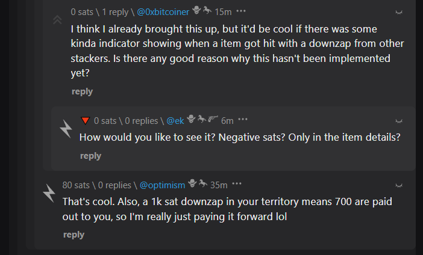Collapse the @ek reply
This screenshot has width=423, height=255.
click(x=399, y=121)
